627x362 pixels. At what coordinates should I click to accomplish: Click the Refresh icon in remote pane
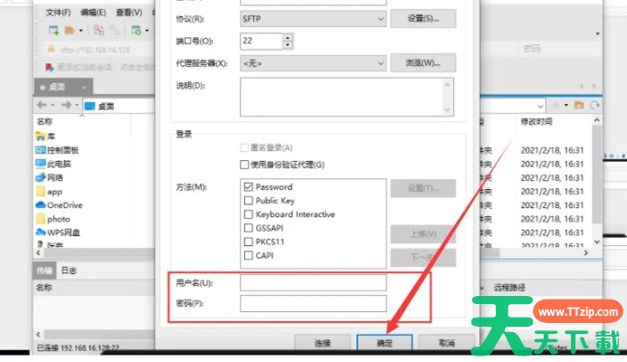pos(594,105)
